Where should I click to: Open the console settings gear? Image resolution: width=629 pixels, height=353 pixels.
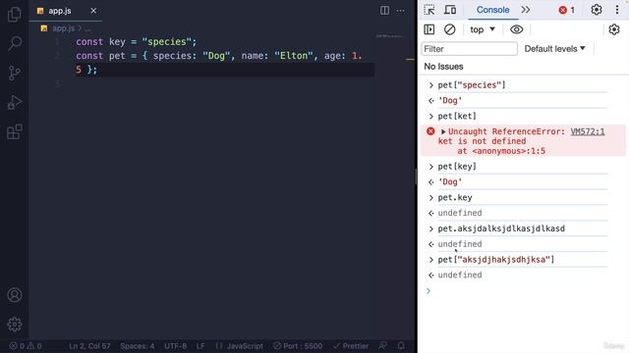(x=613, y=29)
